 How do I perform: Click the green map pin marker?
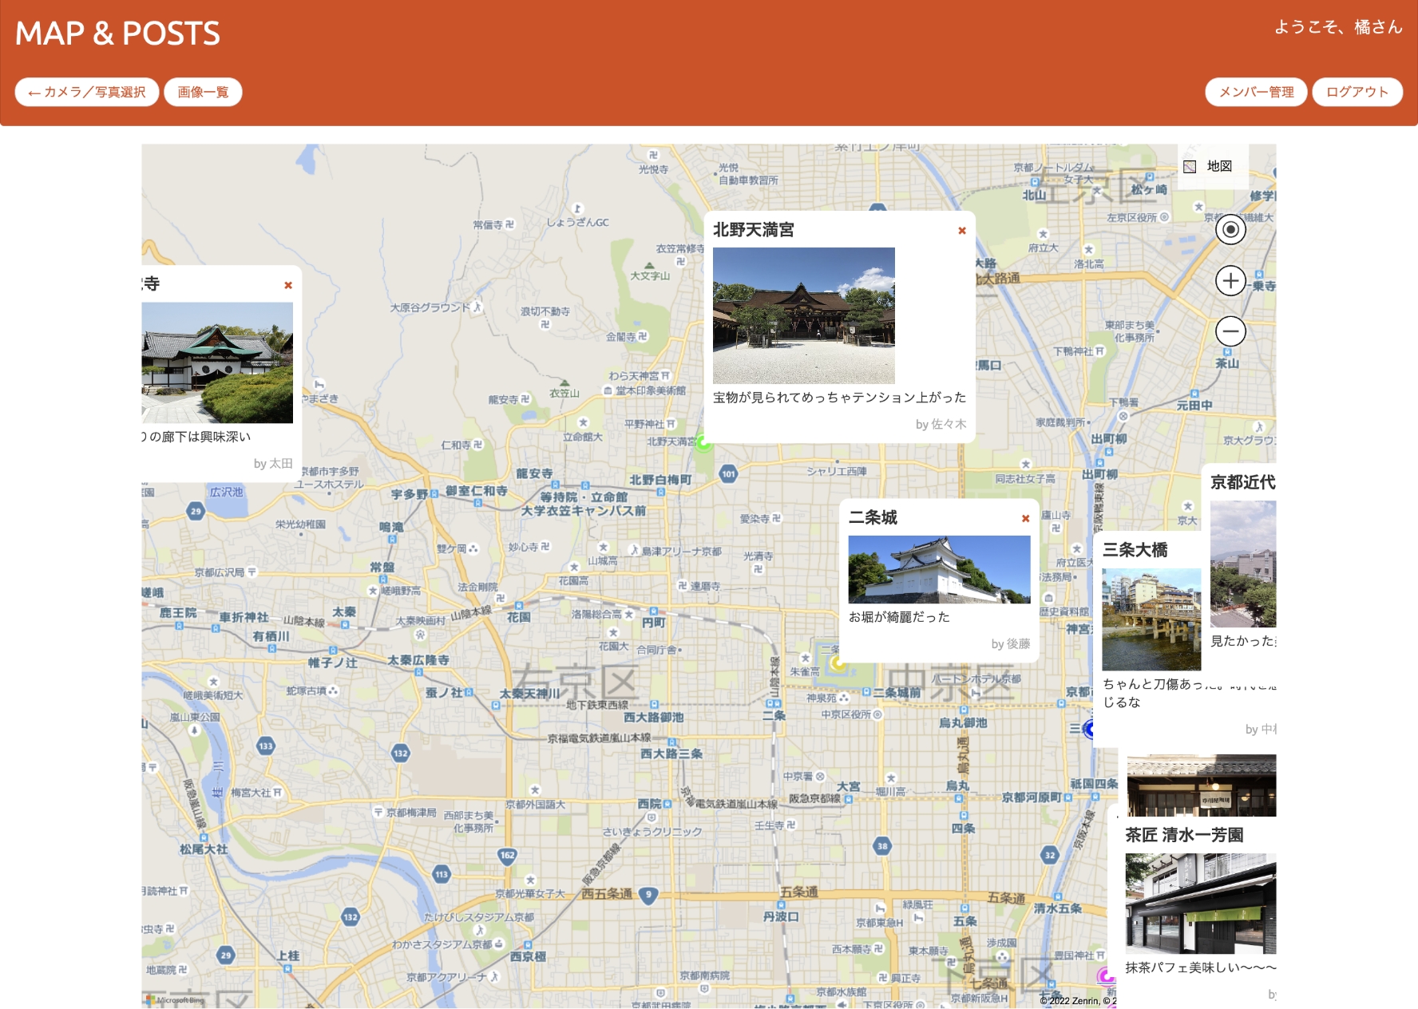703,443
